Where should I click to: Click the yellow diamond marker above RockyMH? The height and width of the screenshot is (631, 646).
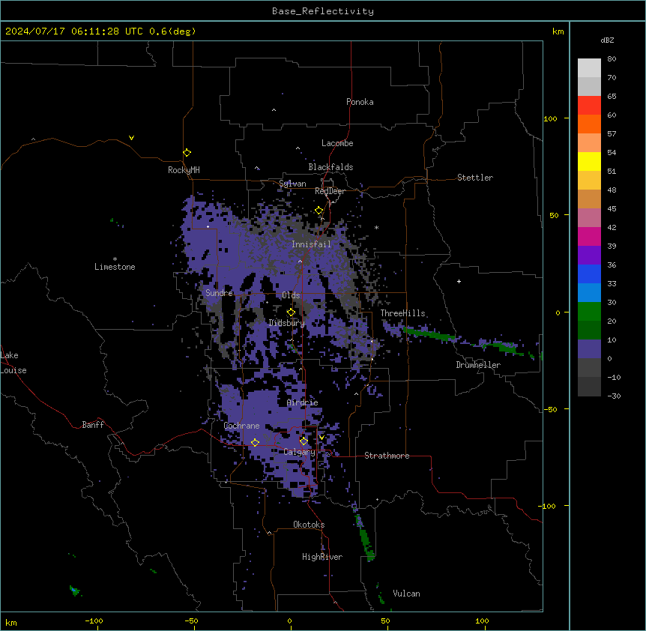click(x=187, y=153)
